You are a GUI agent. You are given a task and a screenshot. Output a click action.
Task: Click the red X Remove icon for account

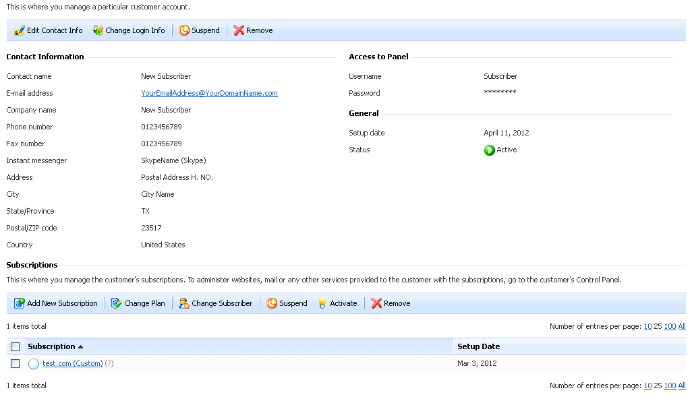coord(239,30)
